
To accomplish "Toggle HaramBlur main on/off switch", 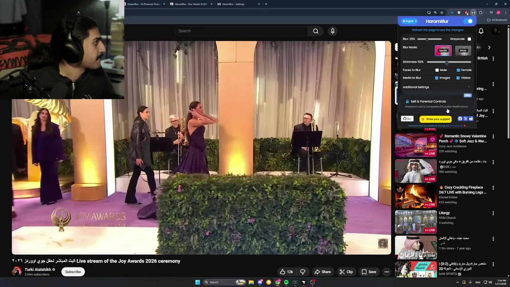I will 469,21.
